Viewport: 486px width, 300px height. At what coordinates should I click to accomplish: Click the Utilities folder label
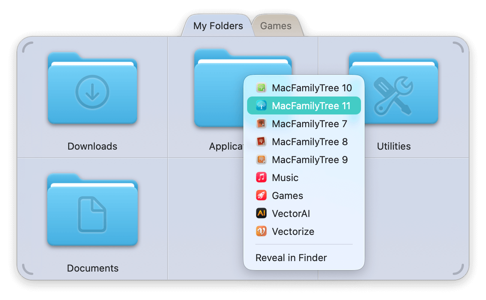[x=394, y=146]
